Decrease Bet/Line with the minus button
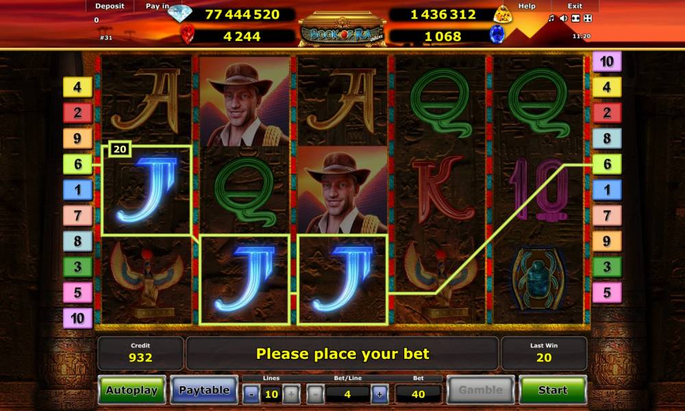 tap(315, 395)
